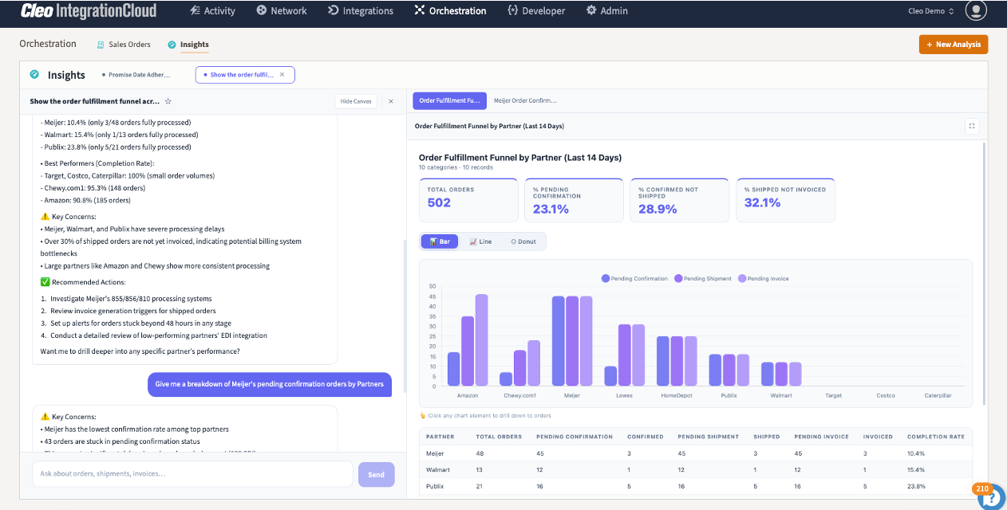Viewport: 1007px width, 510px height.
Task: Toggle the Pending Shipment legend series
Action: [703, 279]
